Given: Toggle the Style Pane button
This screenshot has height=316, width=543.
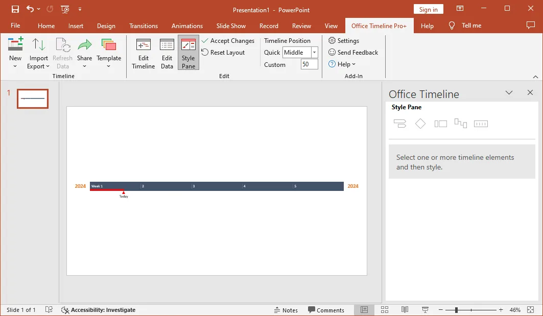Looking at the screenshot, I should click(188, 53).
